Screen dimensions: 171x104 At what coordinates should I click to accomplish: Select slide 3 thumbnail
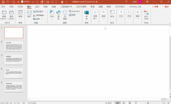[x=14, y=60]
